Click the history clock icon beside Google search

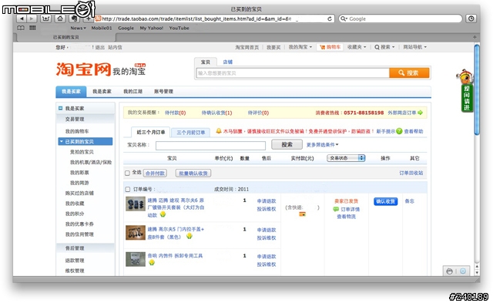tap(471, 19)
